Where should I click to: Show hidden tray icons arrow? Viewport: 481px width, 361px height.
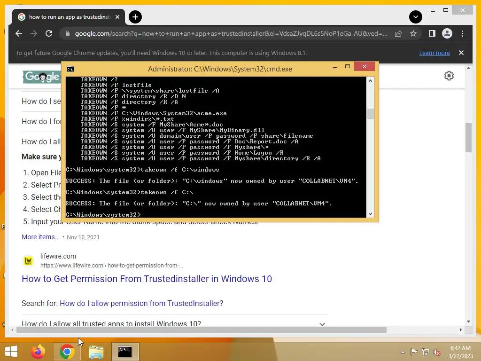[403, 352]
